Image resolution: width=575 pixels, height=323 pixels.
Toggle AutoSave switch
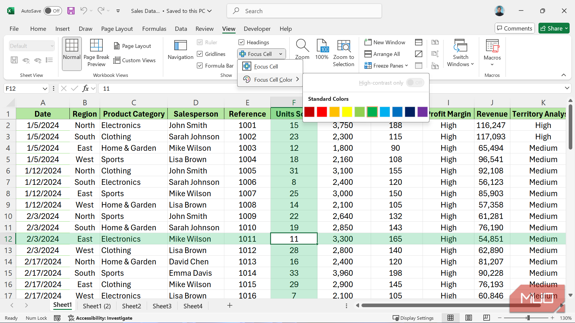click(53, 11)
